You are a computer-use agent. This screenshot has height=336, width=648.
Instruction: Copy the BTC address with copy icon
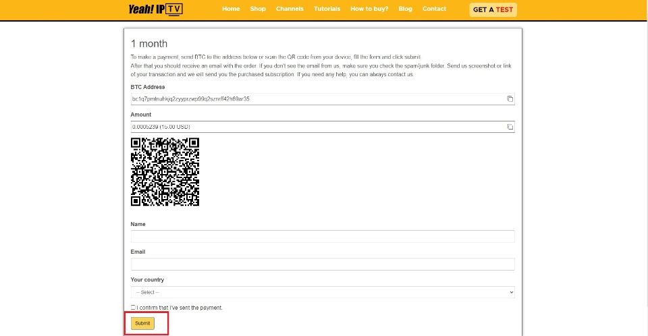tap(510, 99)
